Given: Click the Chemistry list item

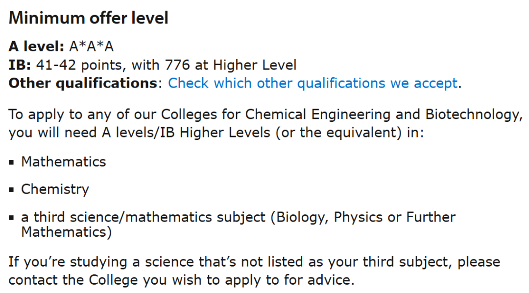Looking at the screenshot, I should (55, 189).
